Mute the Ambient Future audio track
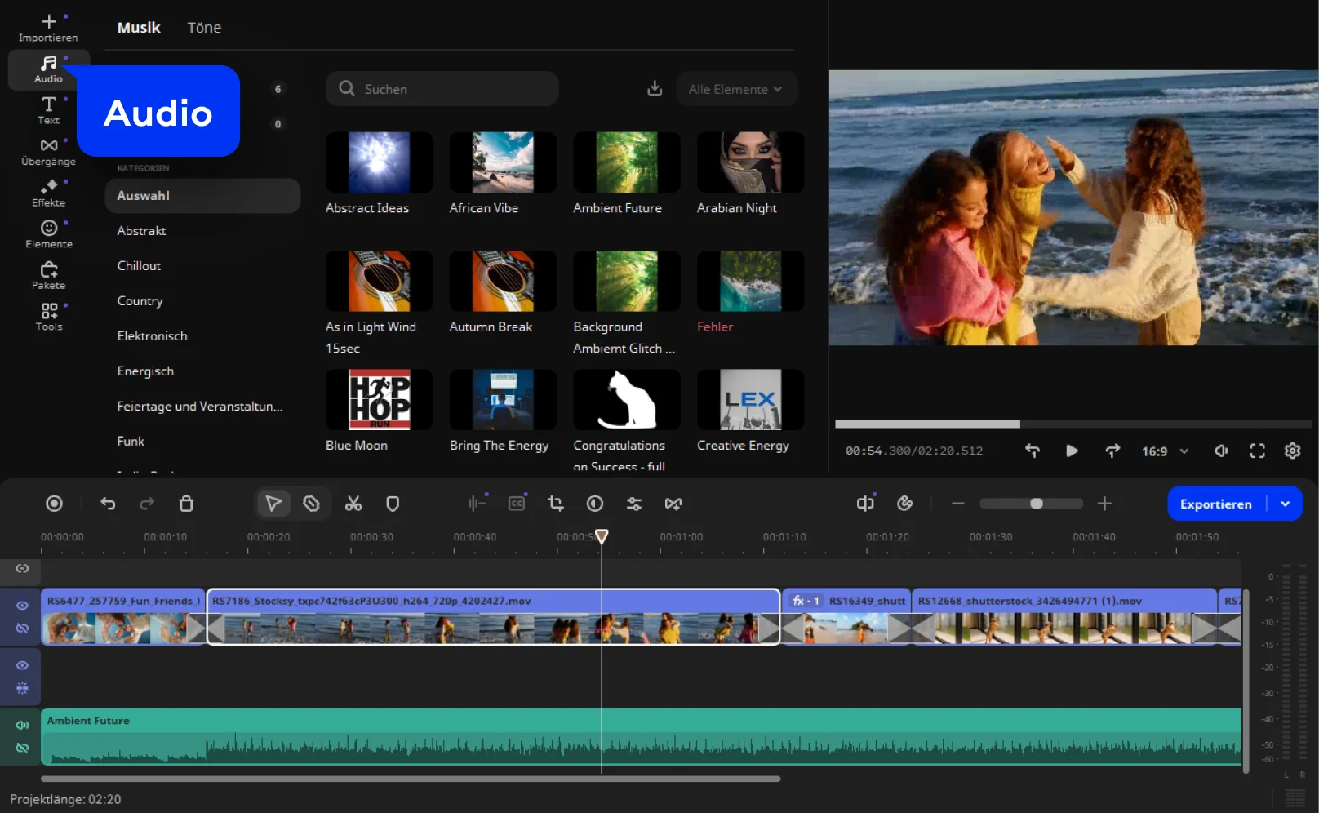This screenshot has width=1319, height=813. [22, 725]
